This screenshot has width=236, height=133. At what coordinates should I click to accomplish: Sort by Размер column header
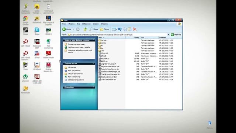(x=133, y=37)
